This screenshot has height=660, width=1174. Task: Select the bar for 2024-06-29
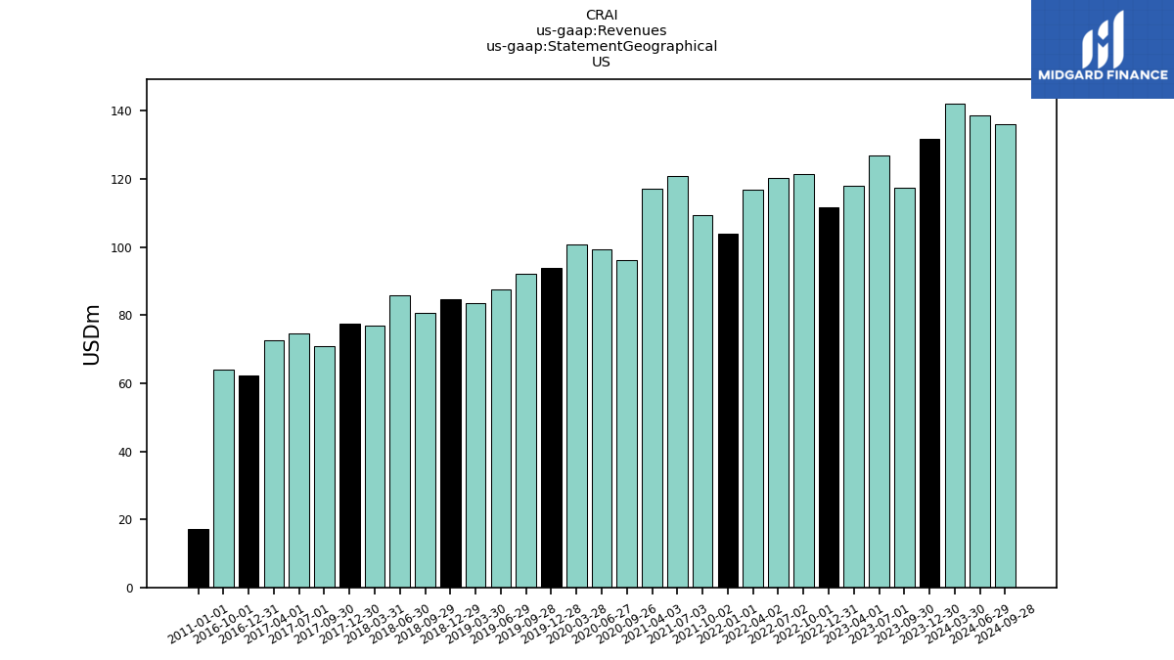[x=980, y=351]
